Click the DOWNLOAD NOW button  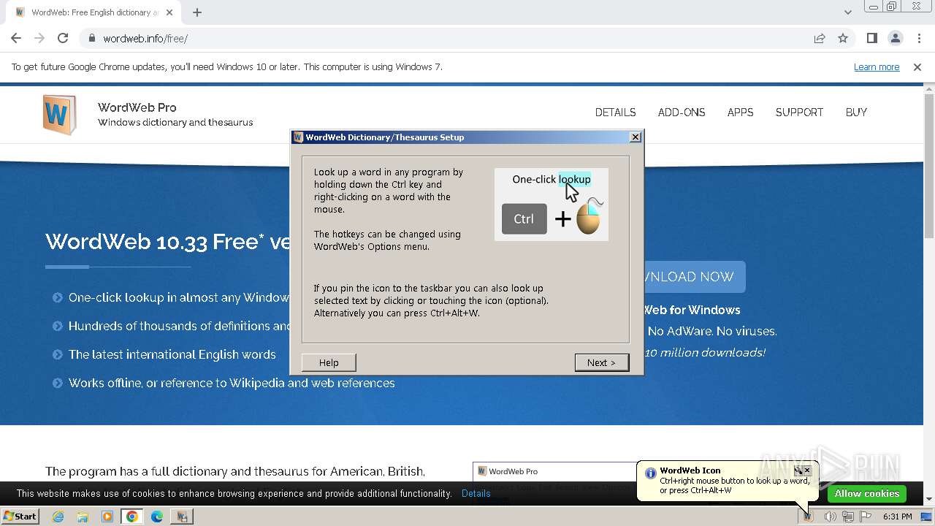pyautogui.click(x=695, y=277)
